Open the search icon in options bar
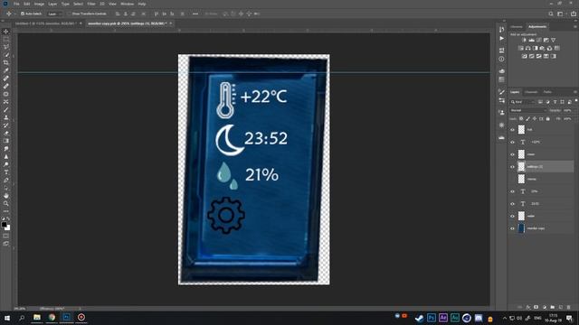This screenshot has width=579, height=325. click(551, 14)
